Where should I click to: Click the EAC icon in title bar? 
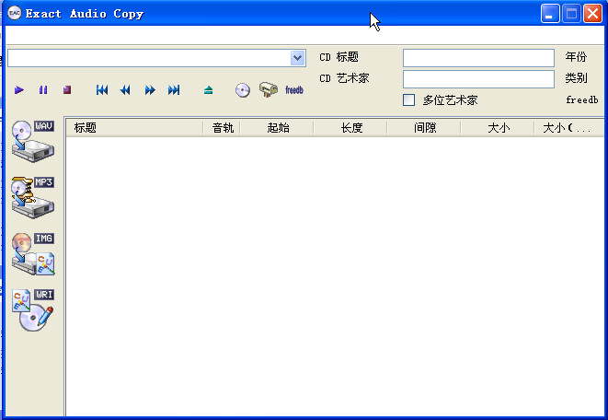tap(15, 13)
